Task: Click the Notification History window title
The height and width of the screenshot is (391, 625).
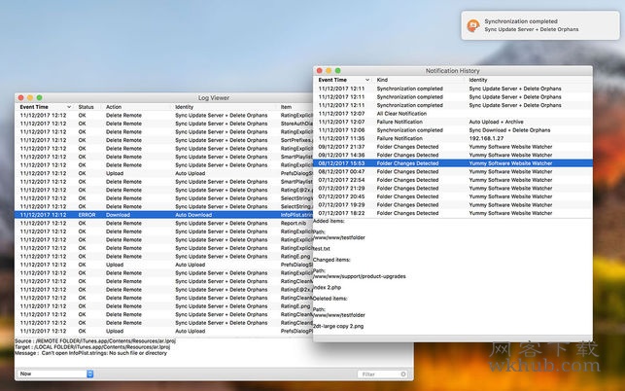Action: click(x=452, y=71)
